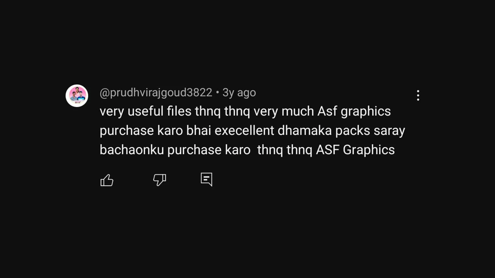
Task: Click the first line starting "very useful files"
Action: [245, 111]
